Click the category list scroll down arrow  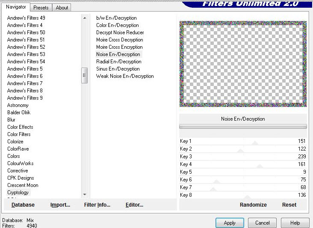(x=85, y=194)
